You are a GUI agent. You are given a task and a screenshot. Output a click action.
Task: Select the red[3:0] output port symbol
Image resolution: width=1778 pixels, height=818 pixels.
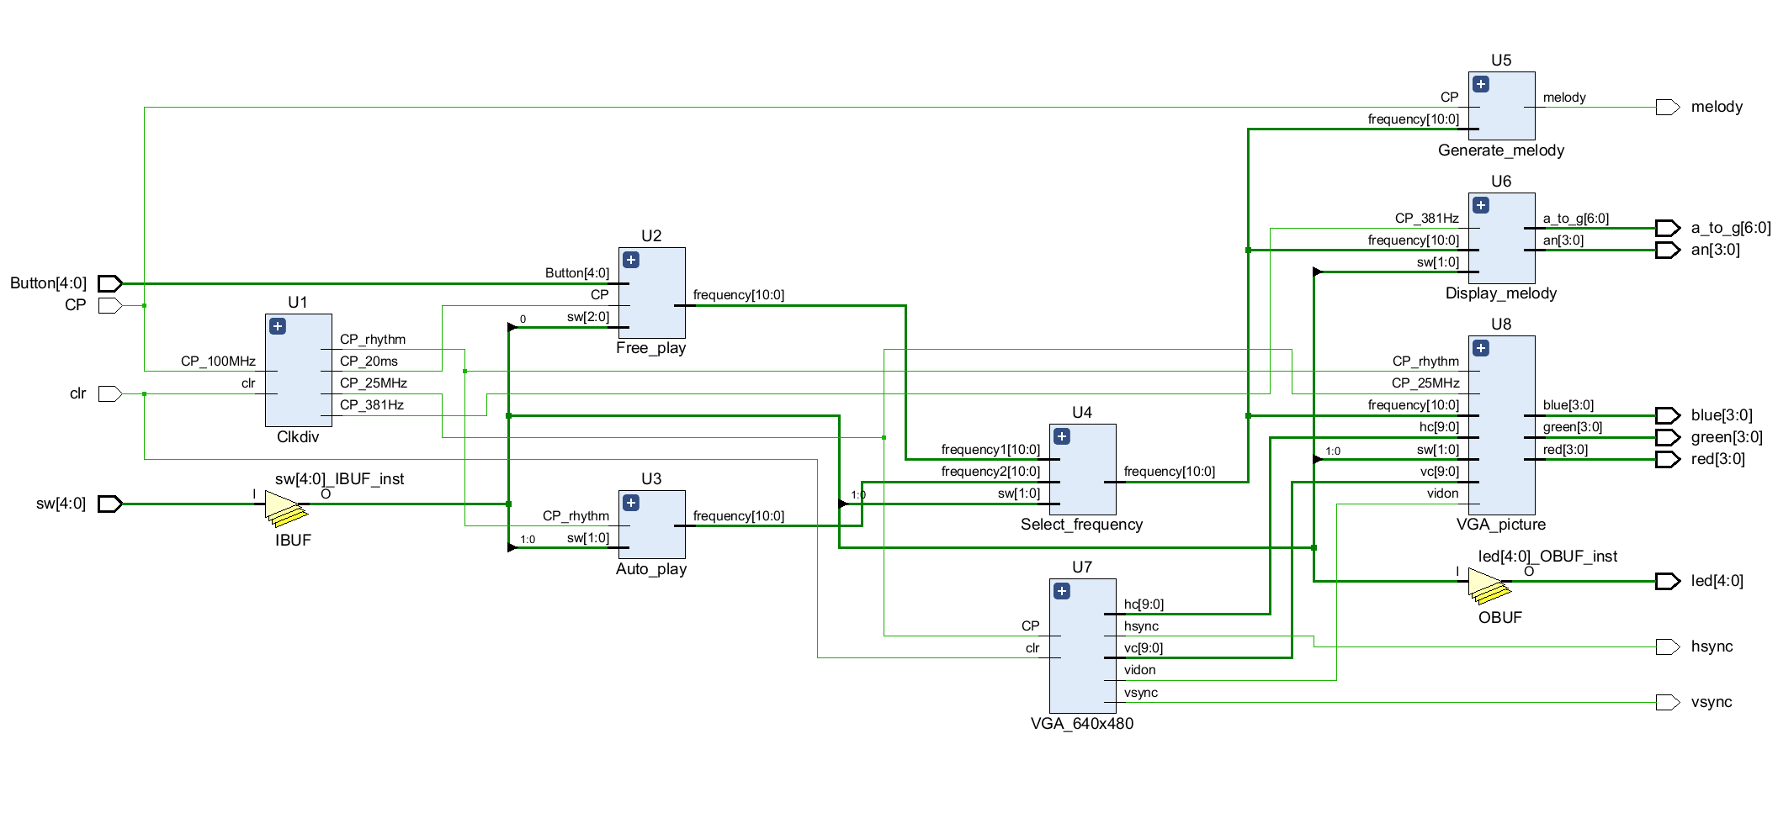click(x=1668, y=459)
